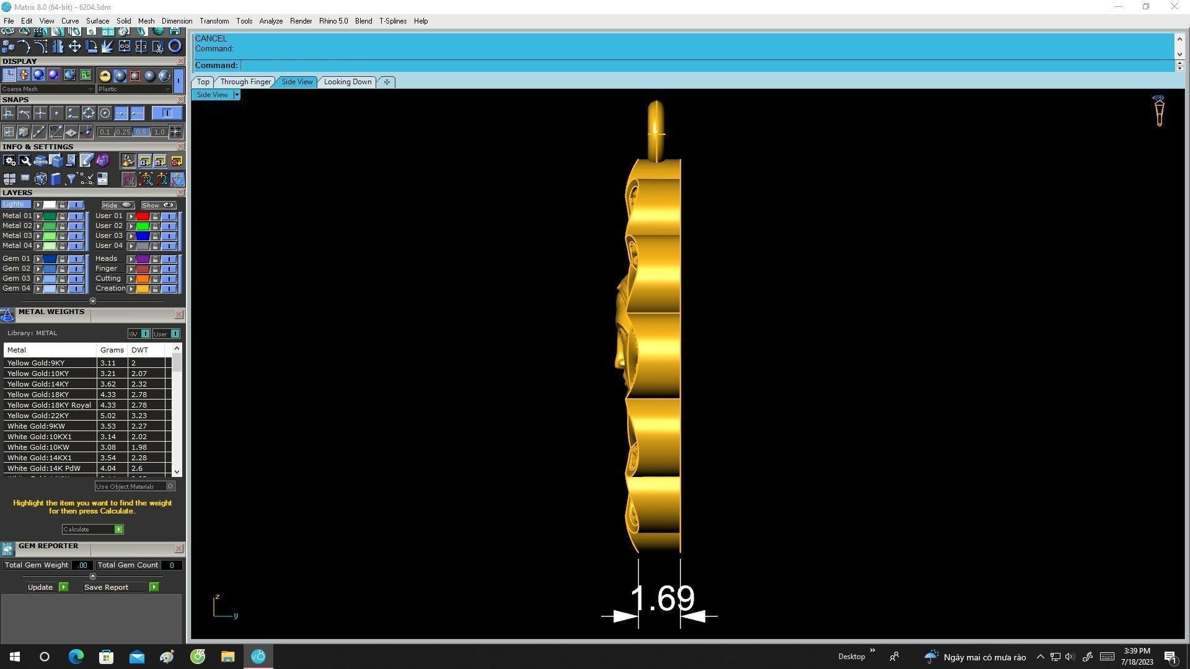Click the Hide layers button
The image size is (1190, 669).
117,205
